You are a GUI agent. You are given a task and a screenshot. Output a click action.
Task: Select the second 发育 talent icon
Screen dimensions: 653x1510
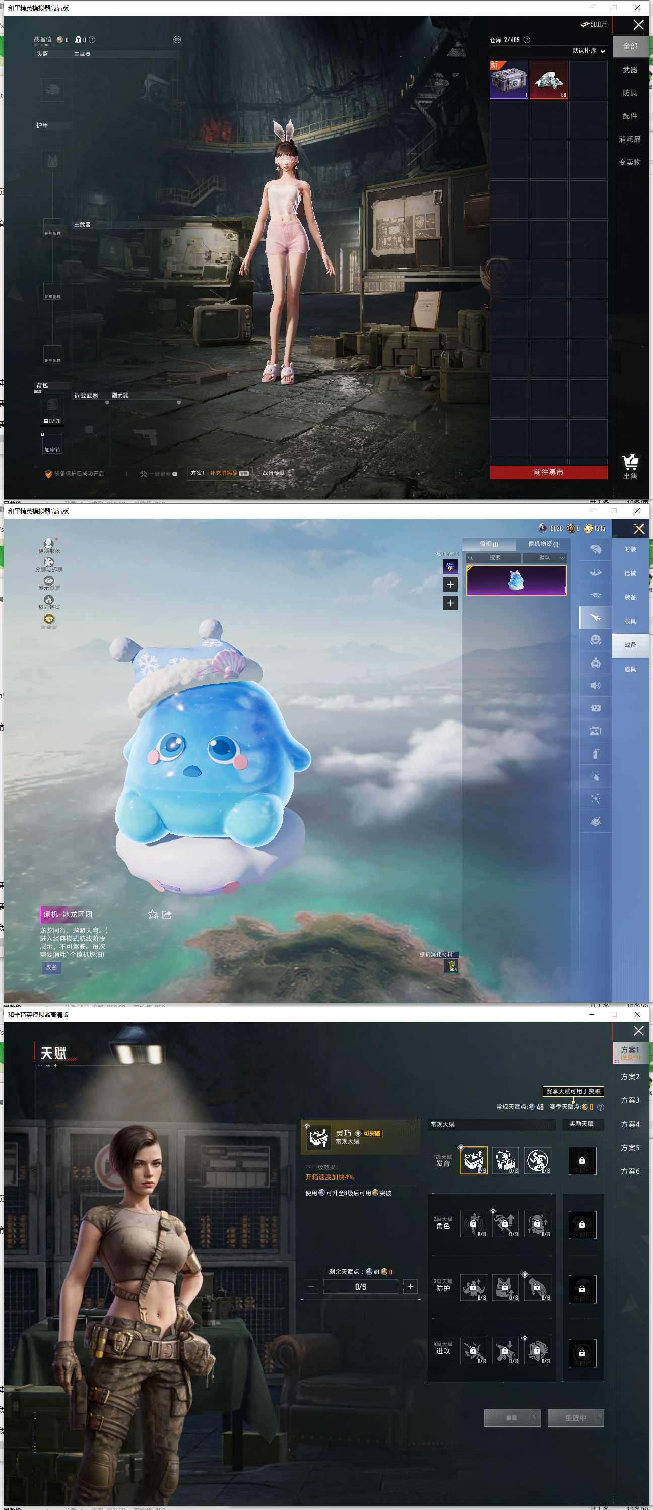point(505,1160)
